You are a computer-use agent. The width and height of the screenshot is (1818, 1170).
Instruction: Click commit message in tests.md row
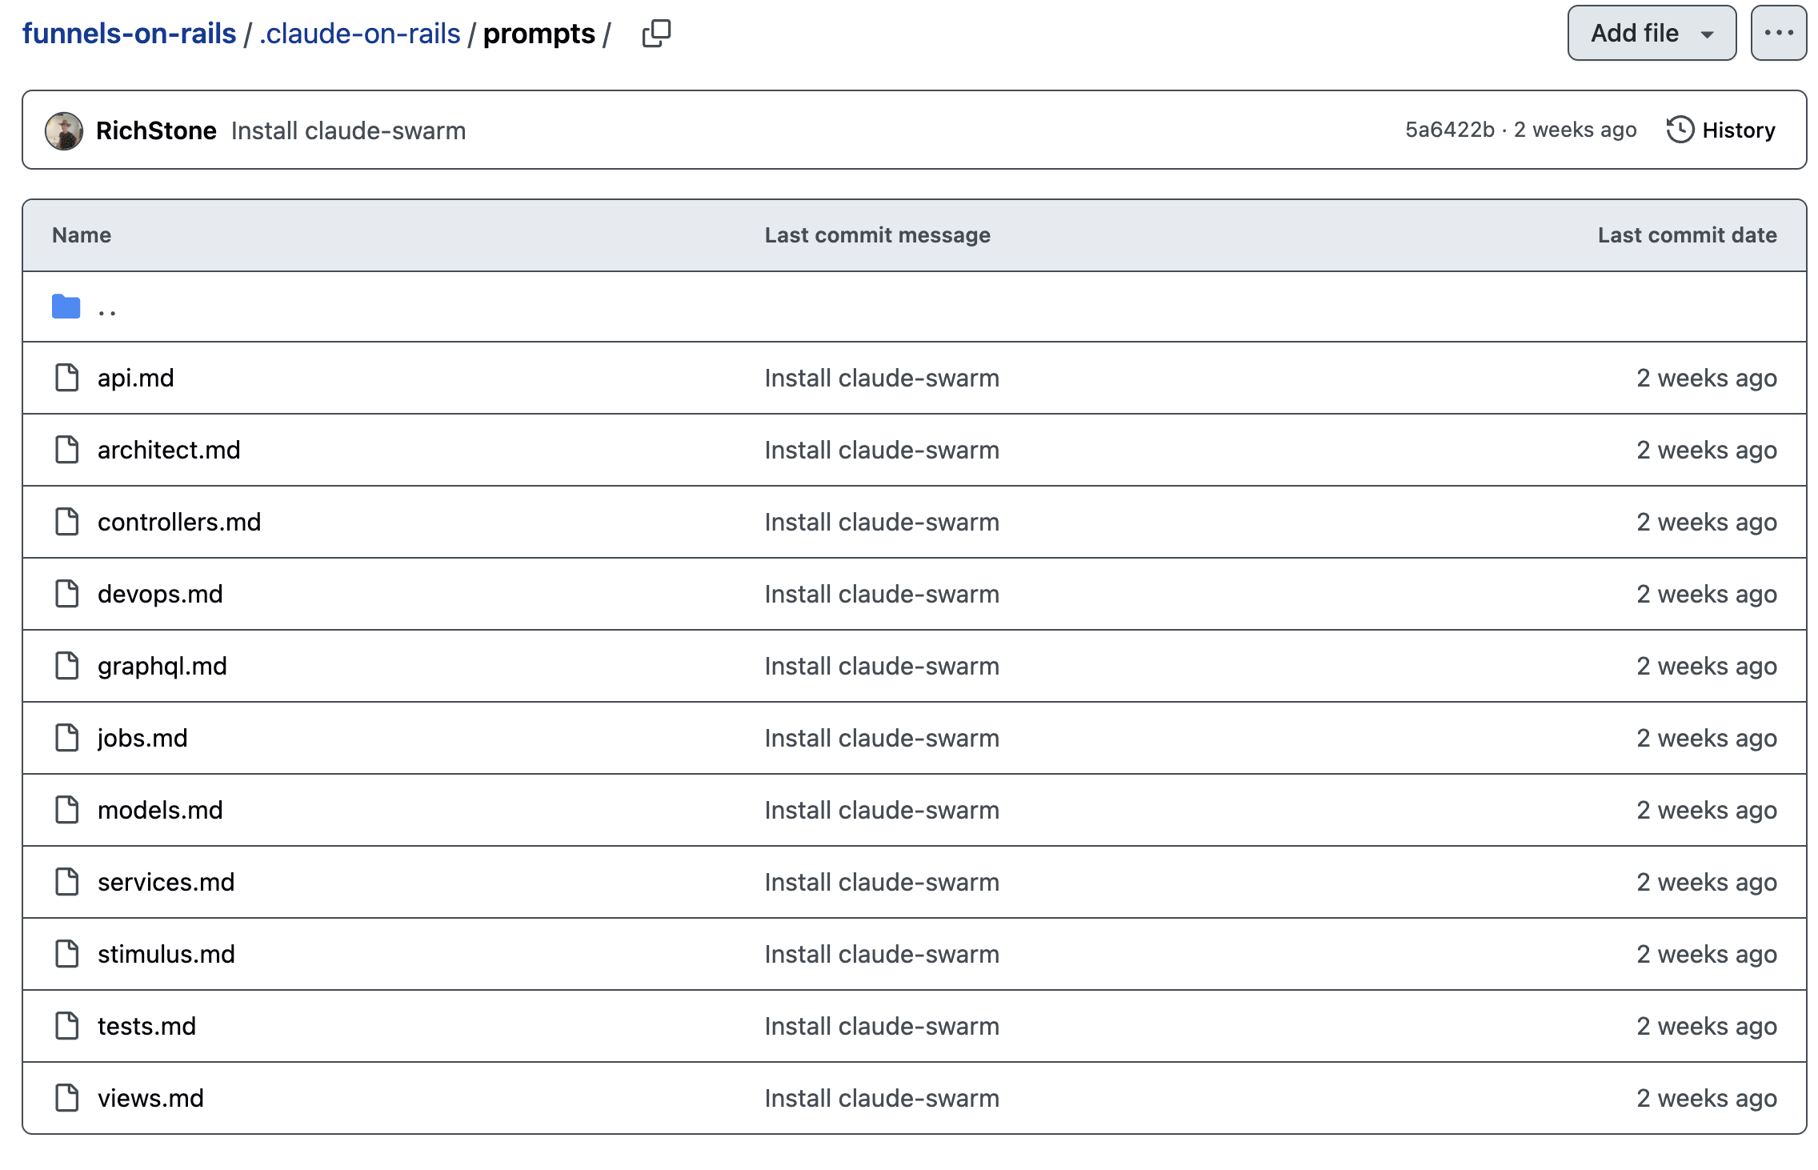point(882,1026)
